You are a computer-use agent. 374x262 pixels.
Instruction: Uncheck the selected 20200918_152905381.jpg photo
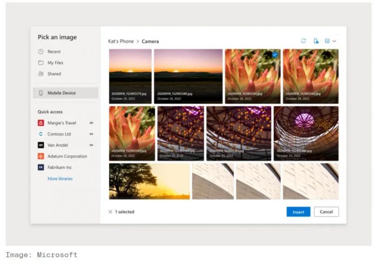click(x=275, y=55)
